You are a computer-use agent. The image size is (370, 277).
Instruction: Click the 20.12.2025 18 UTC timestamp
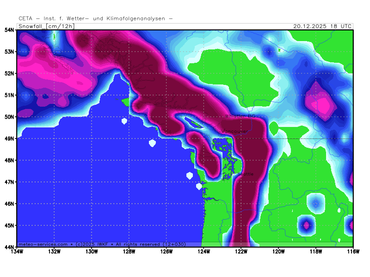(322, 26)
